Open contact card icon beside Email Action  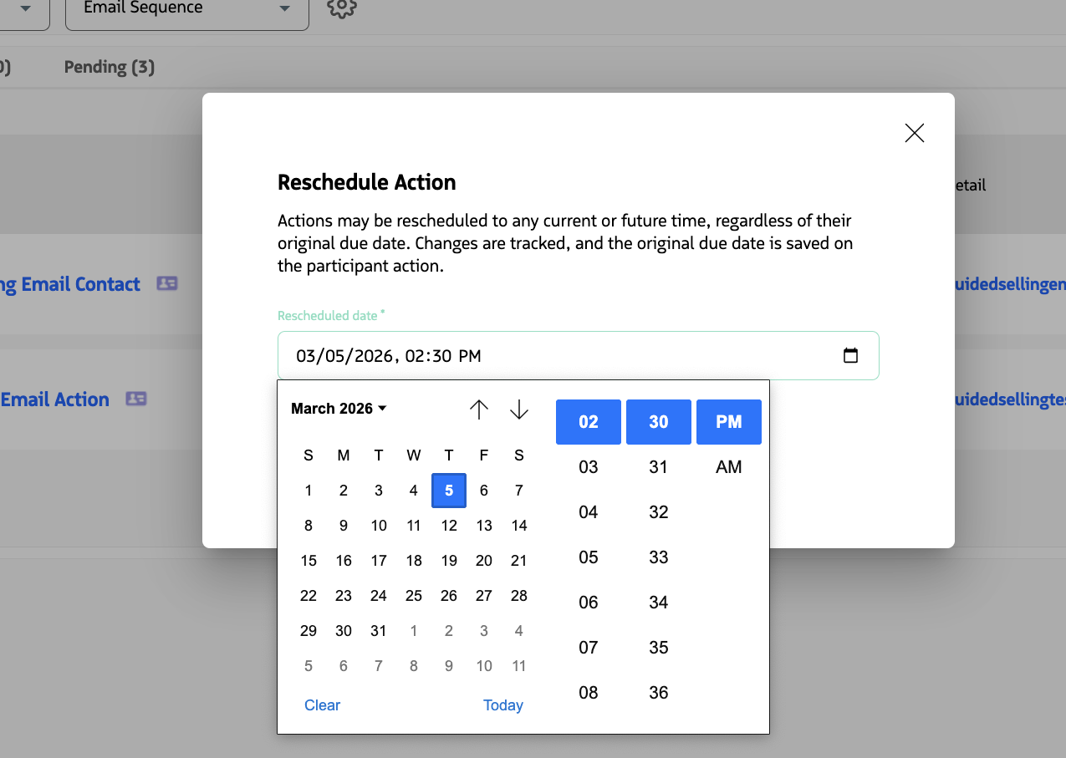(138, 399)
